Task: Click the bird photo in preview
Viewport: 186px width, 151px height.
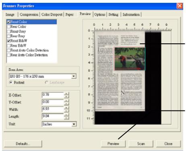Action: click(x=130, y=59)
